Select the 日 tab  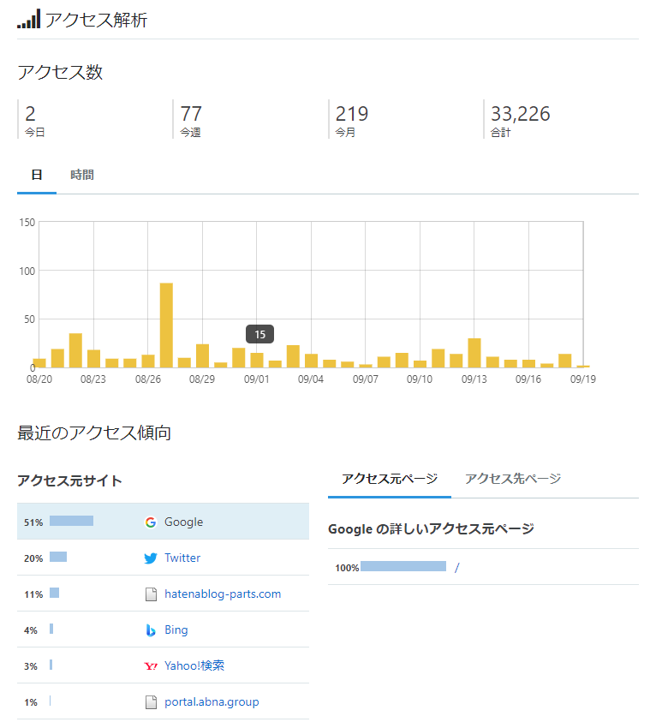pos(37,175)
